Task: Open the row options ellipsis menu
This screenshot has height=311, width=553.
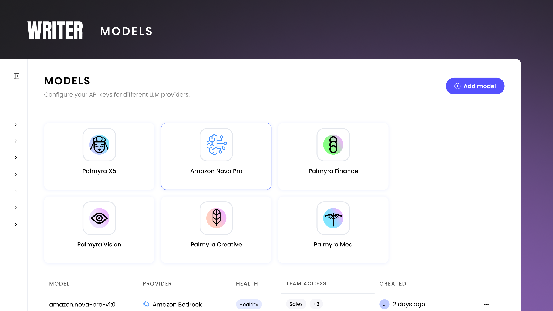Action: click(x=486, y=304)
